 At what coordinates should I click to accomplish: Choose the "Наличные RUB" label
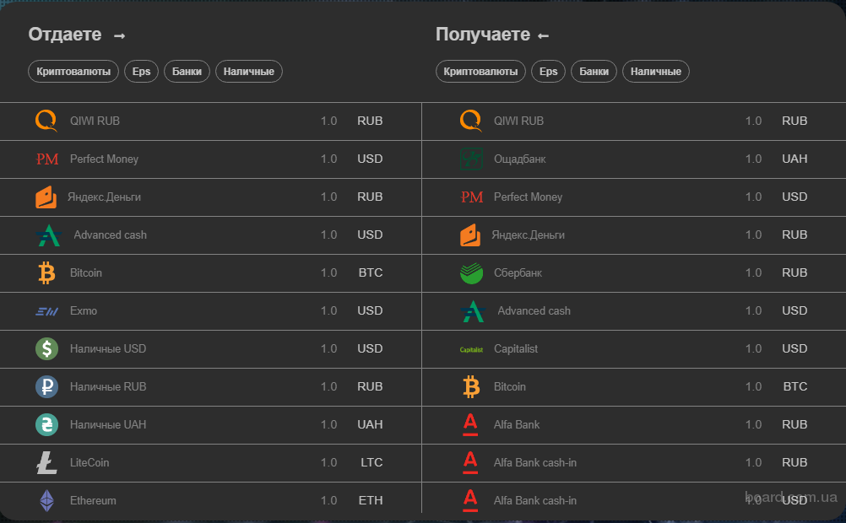(108, 386)
